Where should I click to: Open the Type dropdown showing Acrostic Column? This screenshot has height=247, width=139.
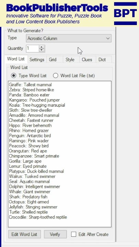(69, 38)
